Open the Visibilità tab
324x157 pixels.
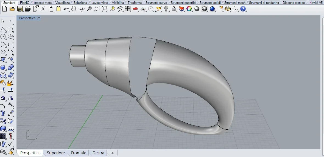118,3
